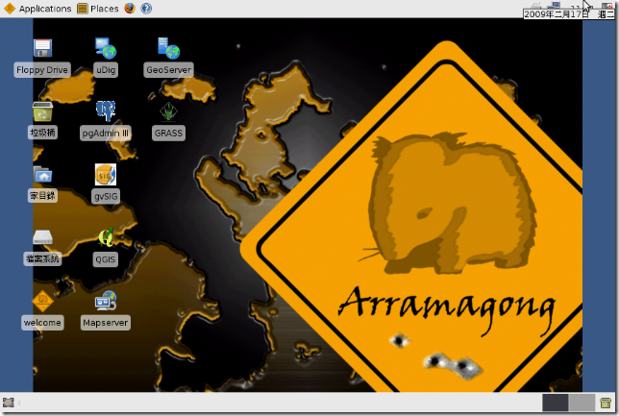This screenshot has height=416, width=619.
Task: Switch to the second (gray) workspace
Action: pyautogui.click(x=582, y=403)
